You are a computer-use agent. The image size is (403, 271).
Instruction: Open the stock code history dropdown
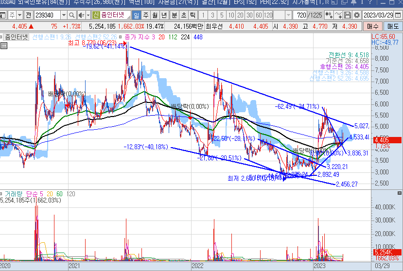pyautogui.click(x=64, y=15)
